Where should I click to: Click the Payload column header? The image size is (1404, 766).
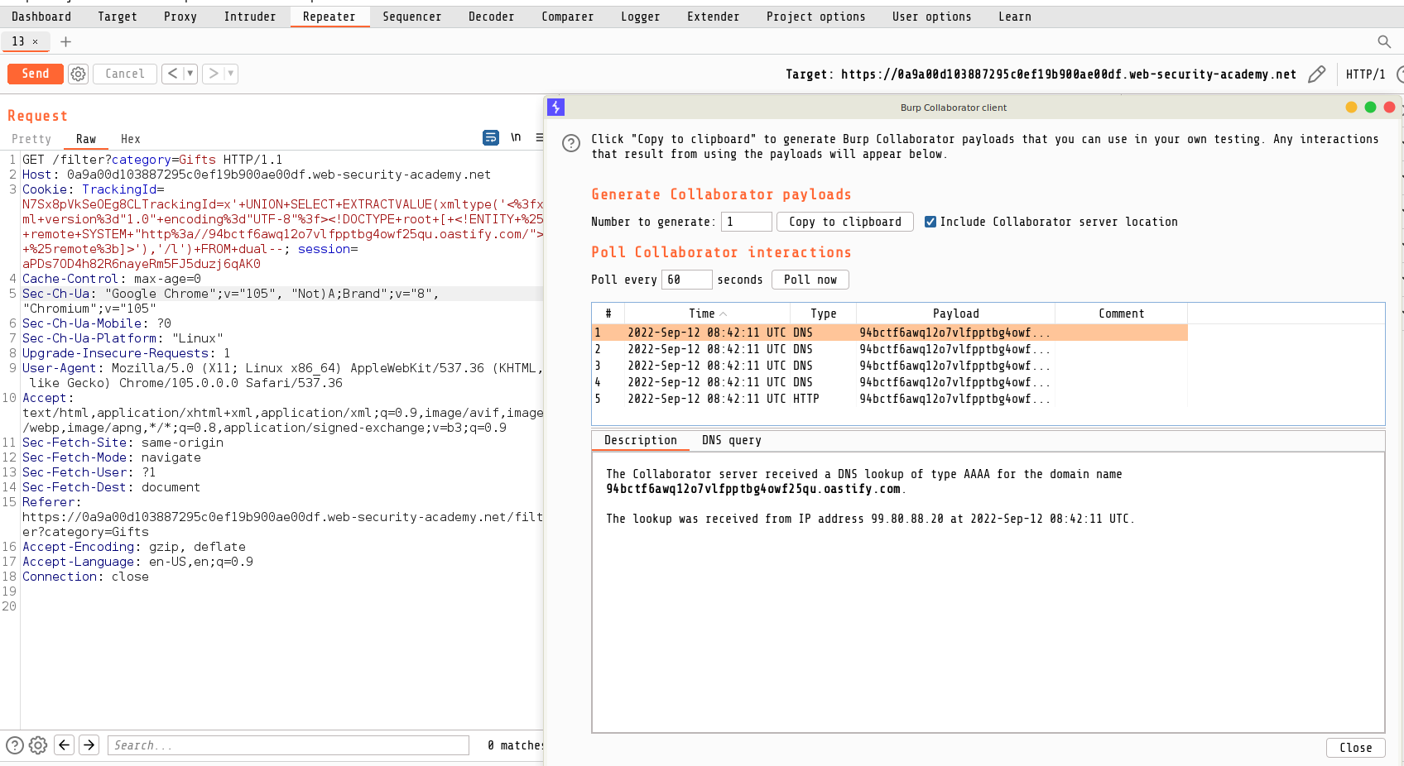(955, 314)
